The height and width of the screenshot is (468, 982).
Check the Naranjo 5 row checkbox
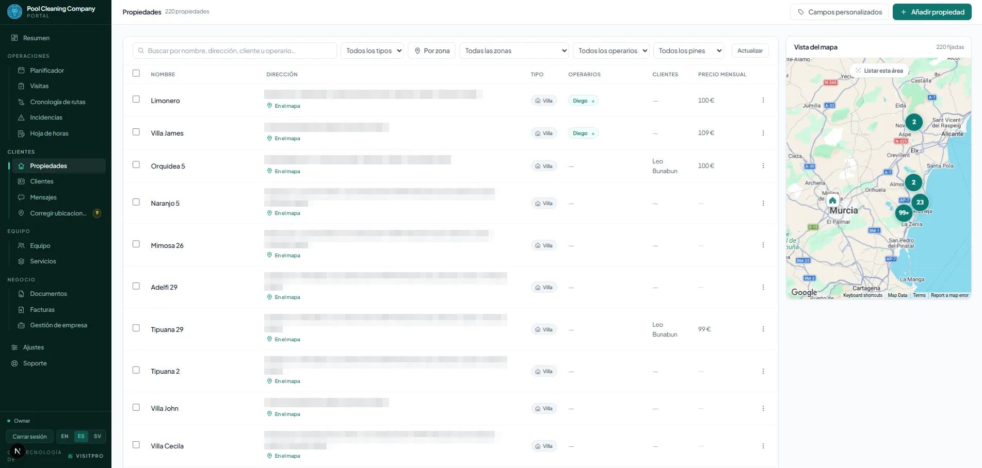[136, 202]
